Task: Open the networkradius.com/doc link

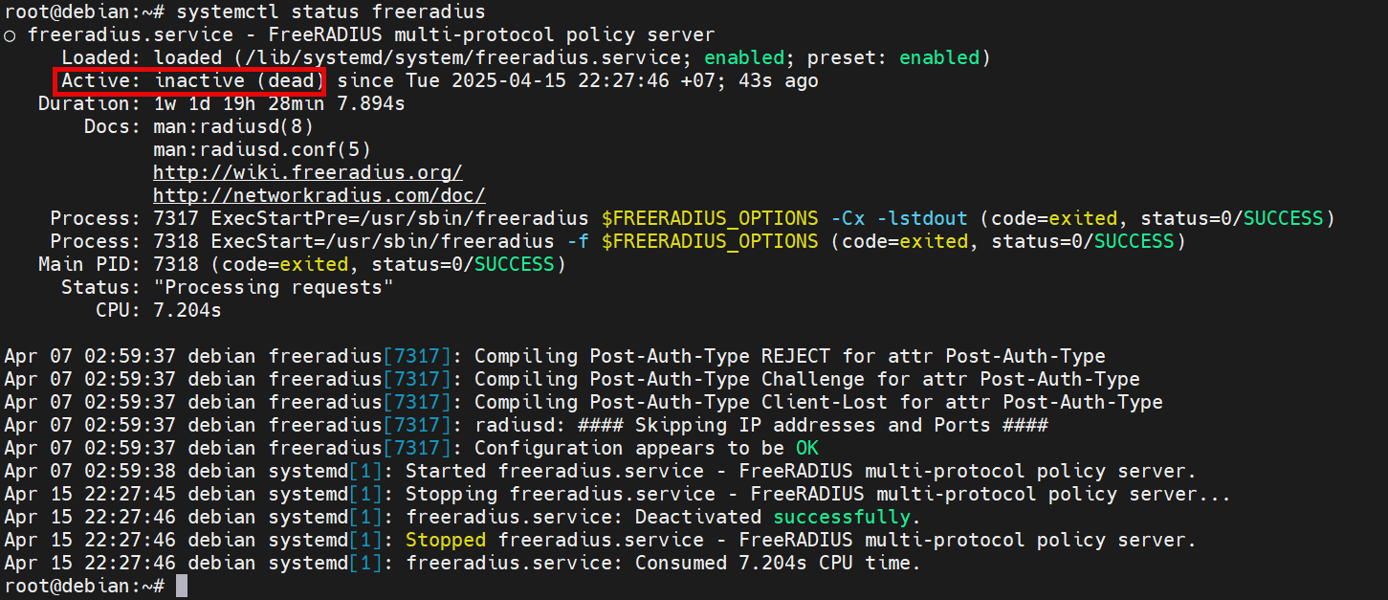Action: pyautogui.click(x=319, y=196)
